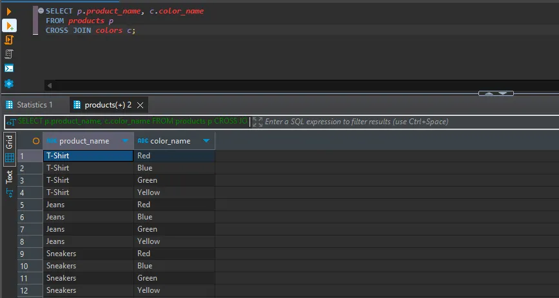This screenshot has height=298, width=559.
Task: Select the Blue cell in row 2
Action: 174,168
